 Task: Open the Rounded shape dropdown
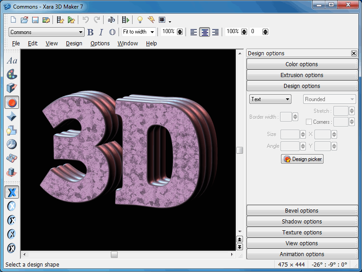pos(329,99)
